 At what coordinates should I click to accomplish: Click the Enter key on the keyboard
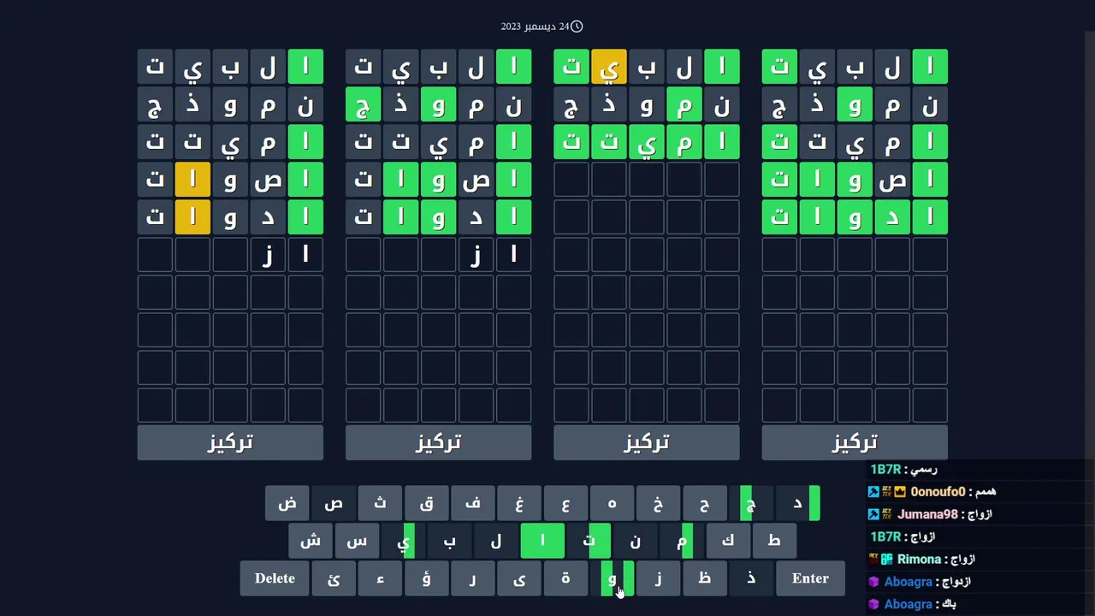pyautogui.click(x=810, y=578)
